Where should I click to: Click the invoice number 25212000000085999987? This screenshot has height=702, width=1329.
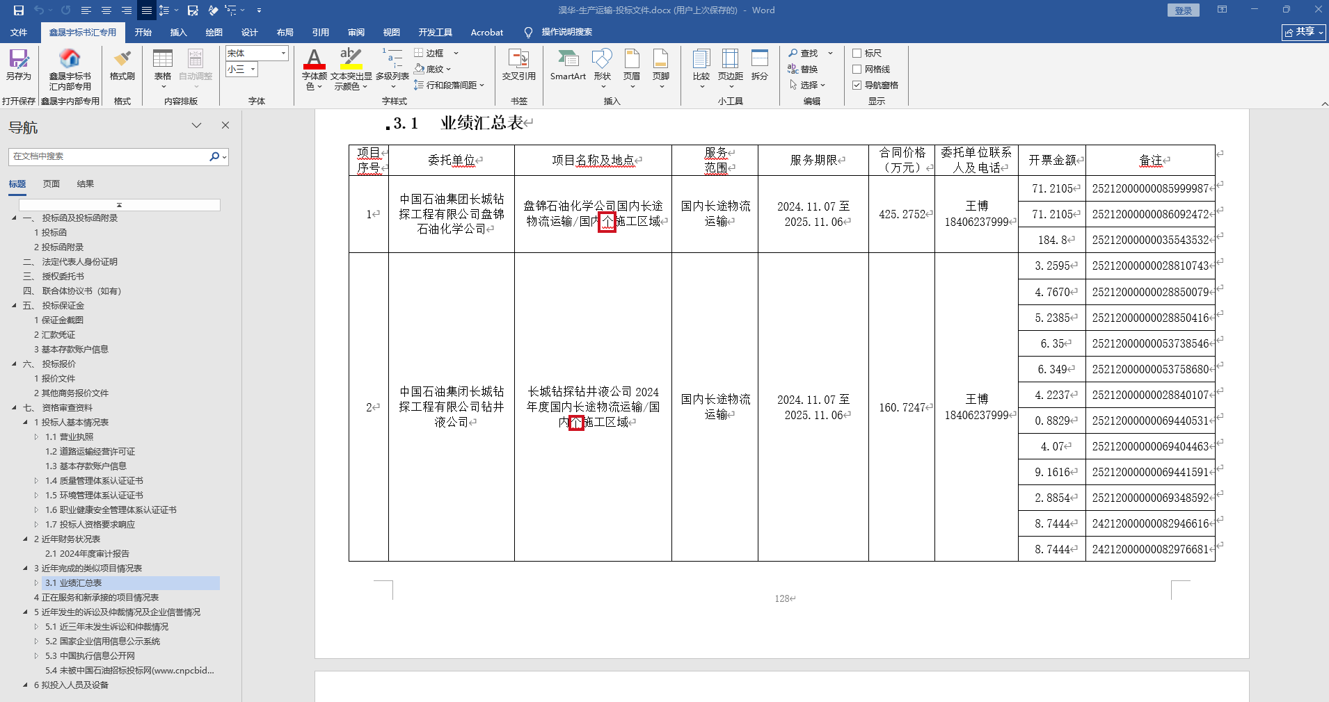click(x=1150, y=188)
